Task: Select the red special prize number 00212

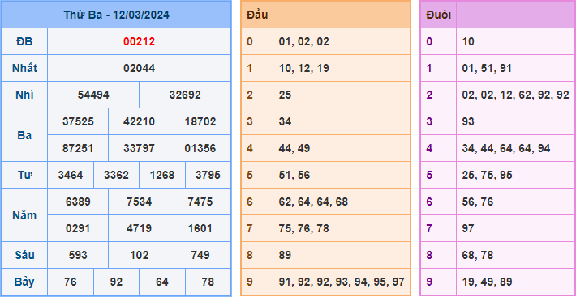Action: [x=139, y=42]
